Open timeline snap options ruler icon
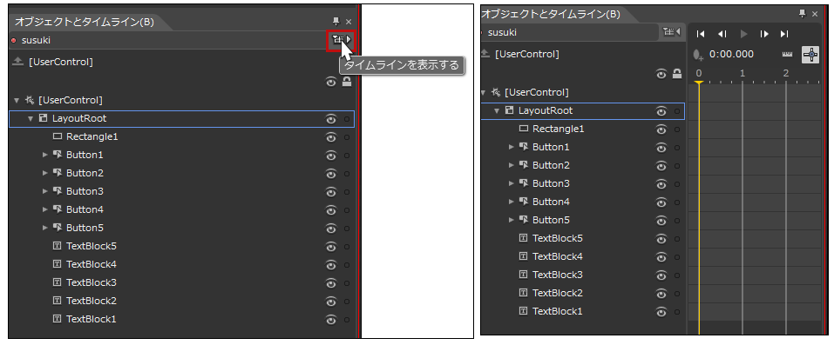Viewport: 834px width, 345px height. coord(787,55)
